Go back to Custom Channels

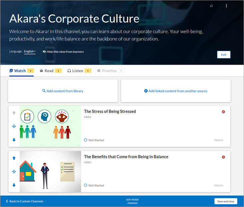pyautogui.click(x=25, y=201)
